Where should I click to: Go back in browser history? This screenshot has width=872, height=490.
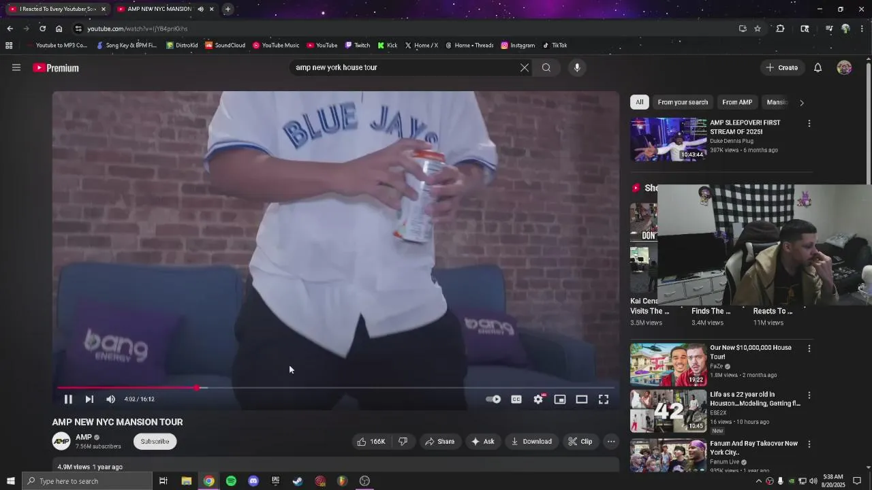10,29
